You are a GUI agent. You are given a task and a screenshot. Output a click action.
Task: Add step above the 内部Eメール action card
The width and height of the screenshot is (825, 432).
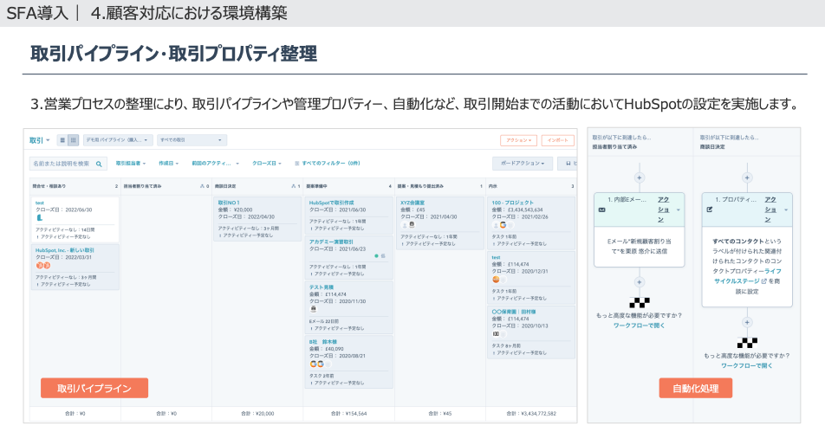(x=640, y=177)
